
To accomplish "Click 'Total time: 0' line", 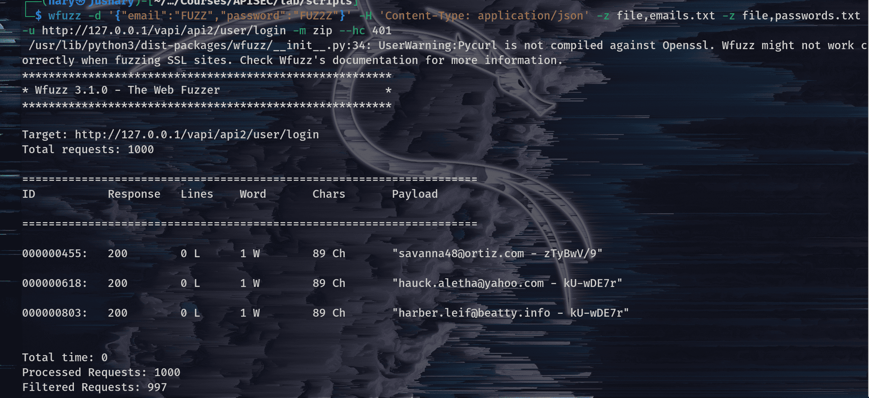I will [x=65, y=358].
